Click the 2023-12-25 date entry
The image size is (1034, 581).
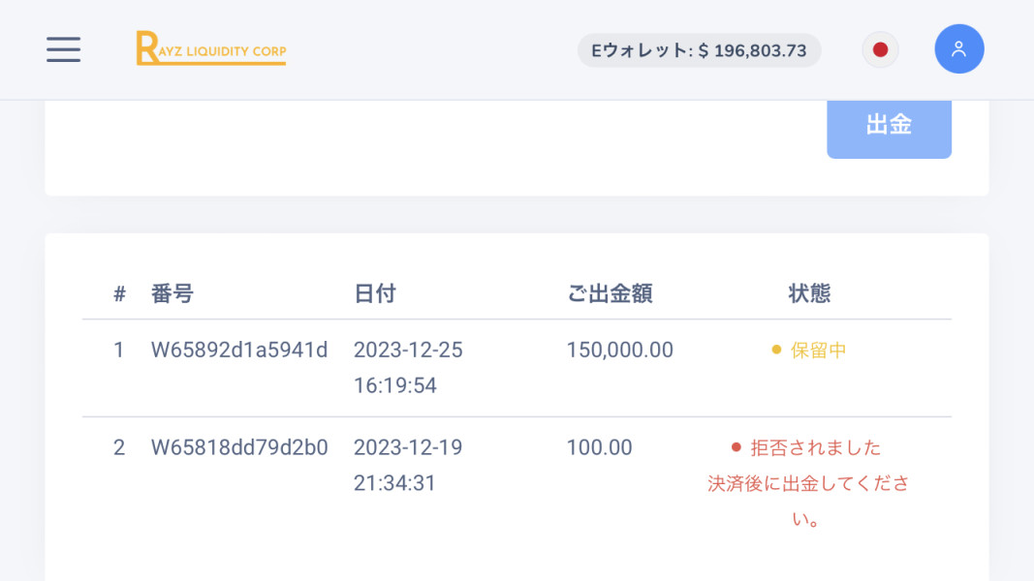(x=408, y=351)
